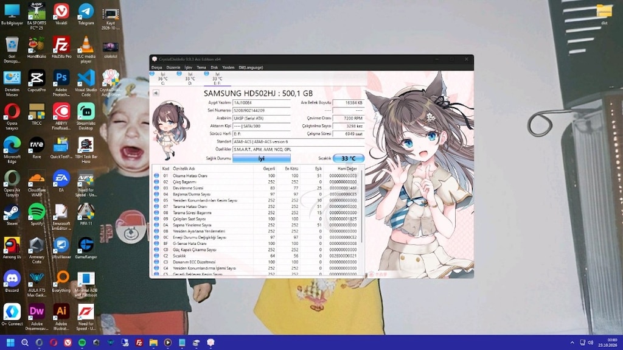Viewport: 623px width, 350px height.
Task: Open Adobe Photoshop desktop shortcut
Action: point(61,83)
